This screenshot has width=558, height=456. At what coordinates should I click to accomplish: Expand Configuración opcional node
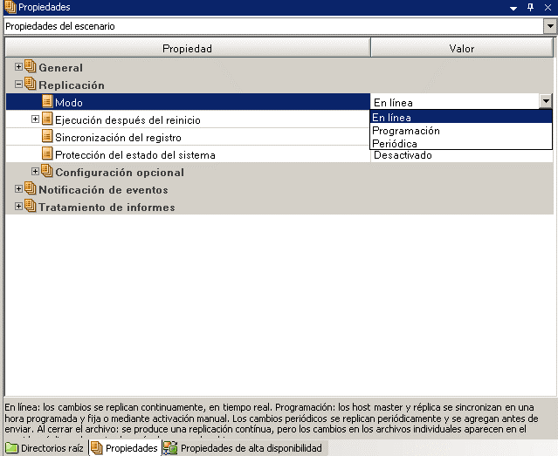(35, 171)
